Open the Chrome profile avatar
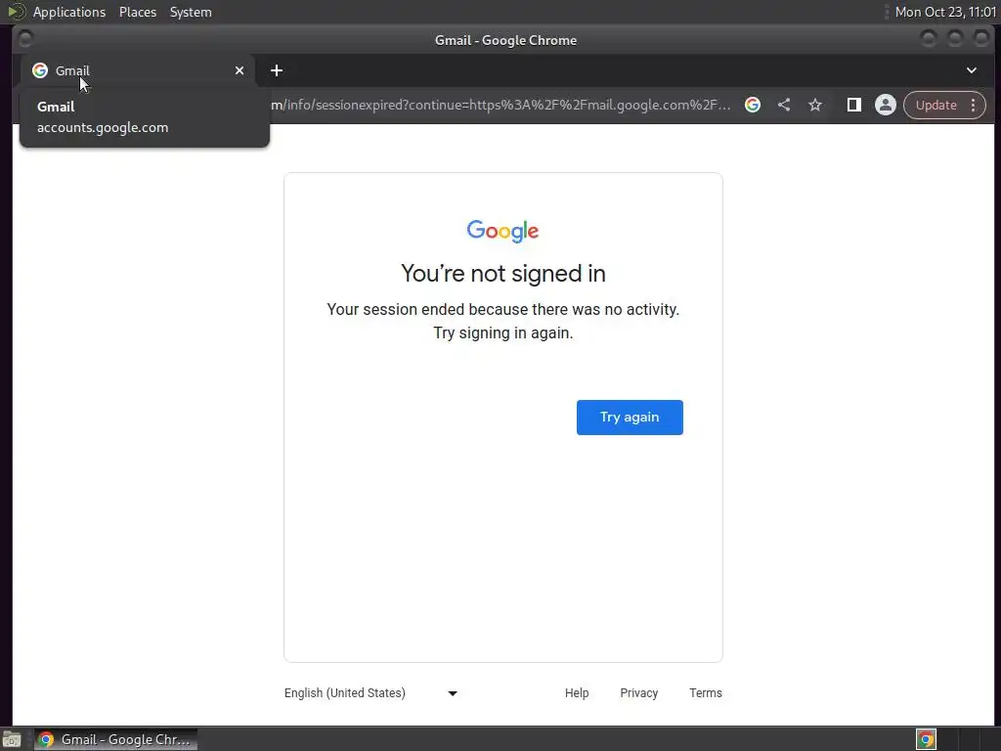The height and width of the screenshot is (751, 1001). [885, 105]
